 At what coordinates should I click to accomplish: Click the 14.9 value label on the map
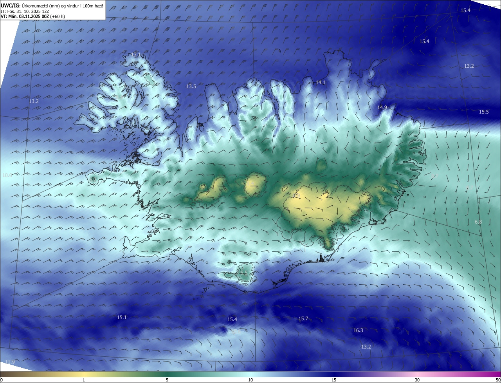click(382, 107)
